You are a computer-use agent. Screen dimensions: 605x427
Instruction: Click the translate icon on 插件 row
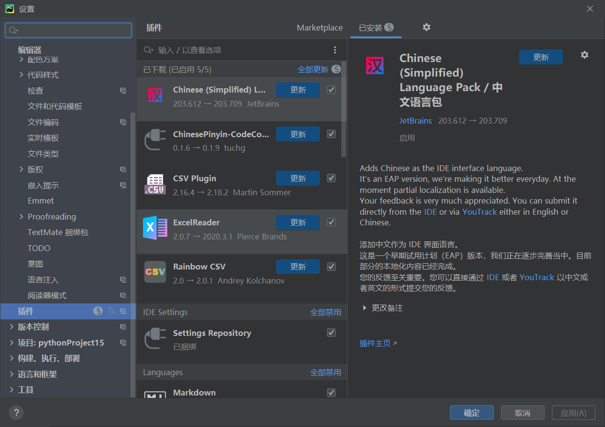pos(111,311)
